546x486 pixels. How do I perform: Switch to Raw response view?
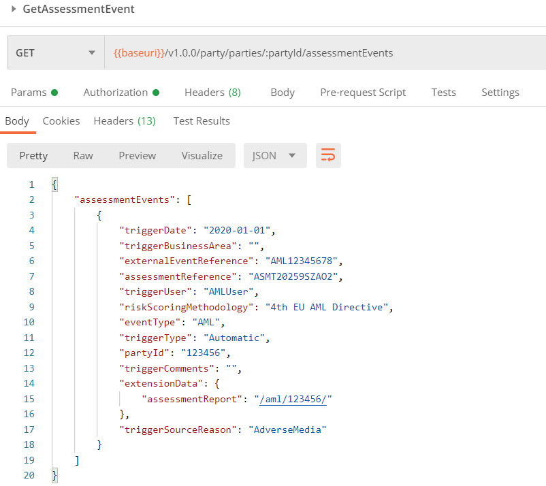pos(83,155)
